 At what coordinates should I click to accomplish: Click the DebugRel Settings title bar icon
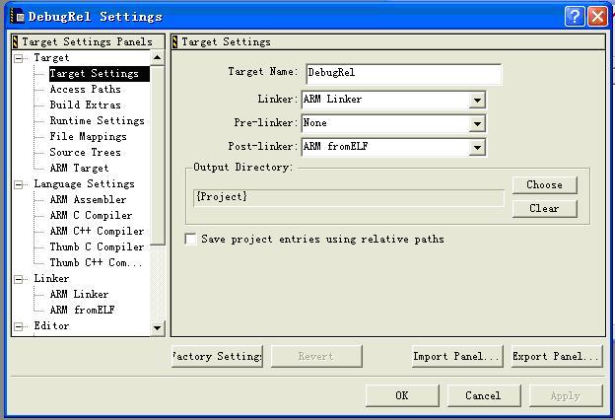[17, 16]
